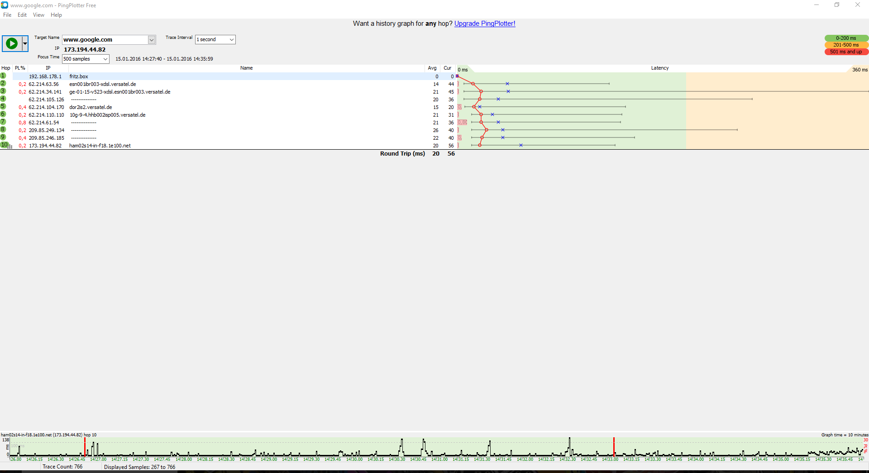Click the hop 9 green circle icon
This screenshot has height=473, width=869.
point(3,137)
